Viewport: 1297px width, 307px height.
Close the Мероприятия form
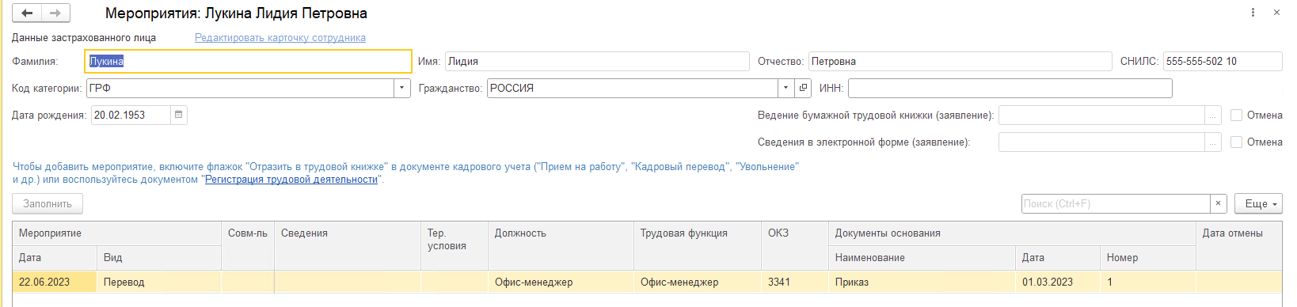(1276, 13)
